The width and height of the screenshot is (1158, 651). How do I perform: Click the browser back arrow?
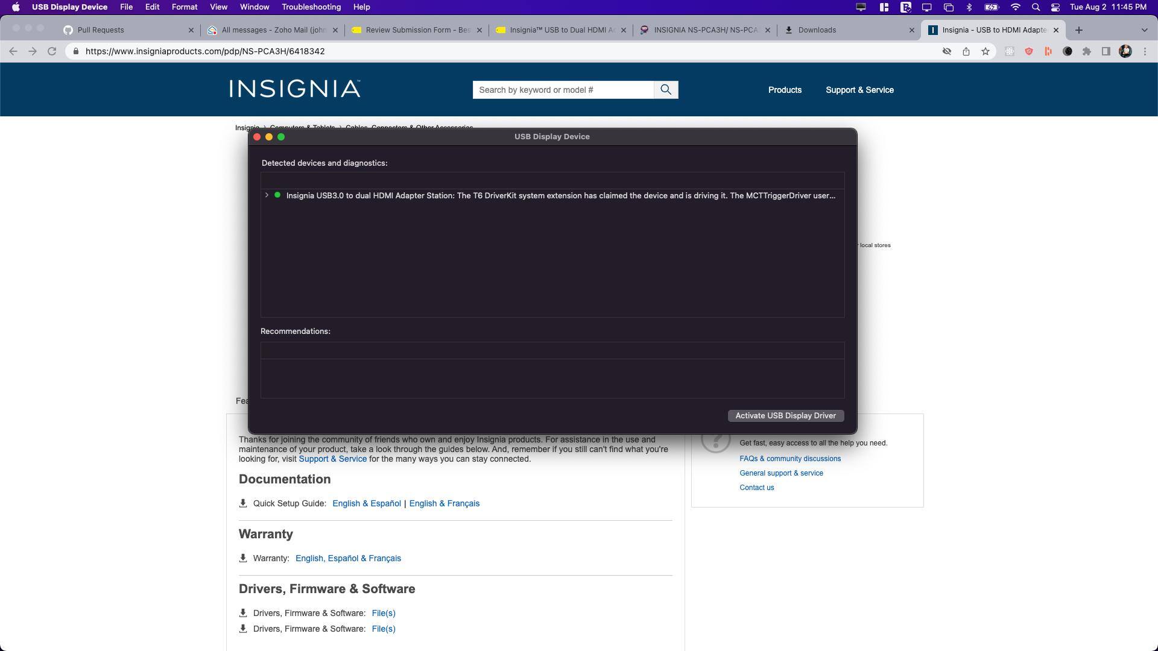point(13,51)
